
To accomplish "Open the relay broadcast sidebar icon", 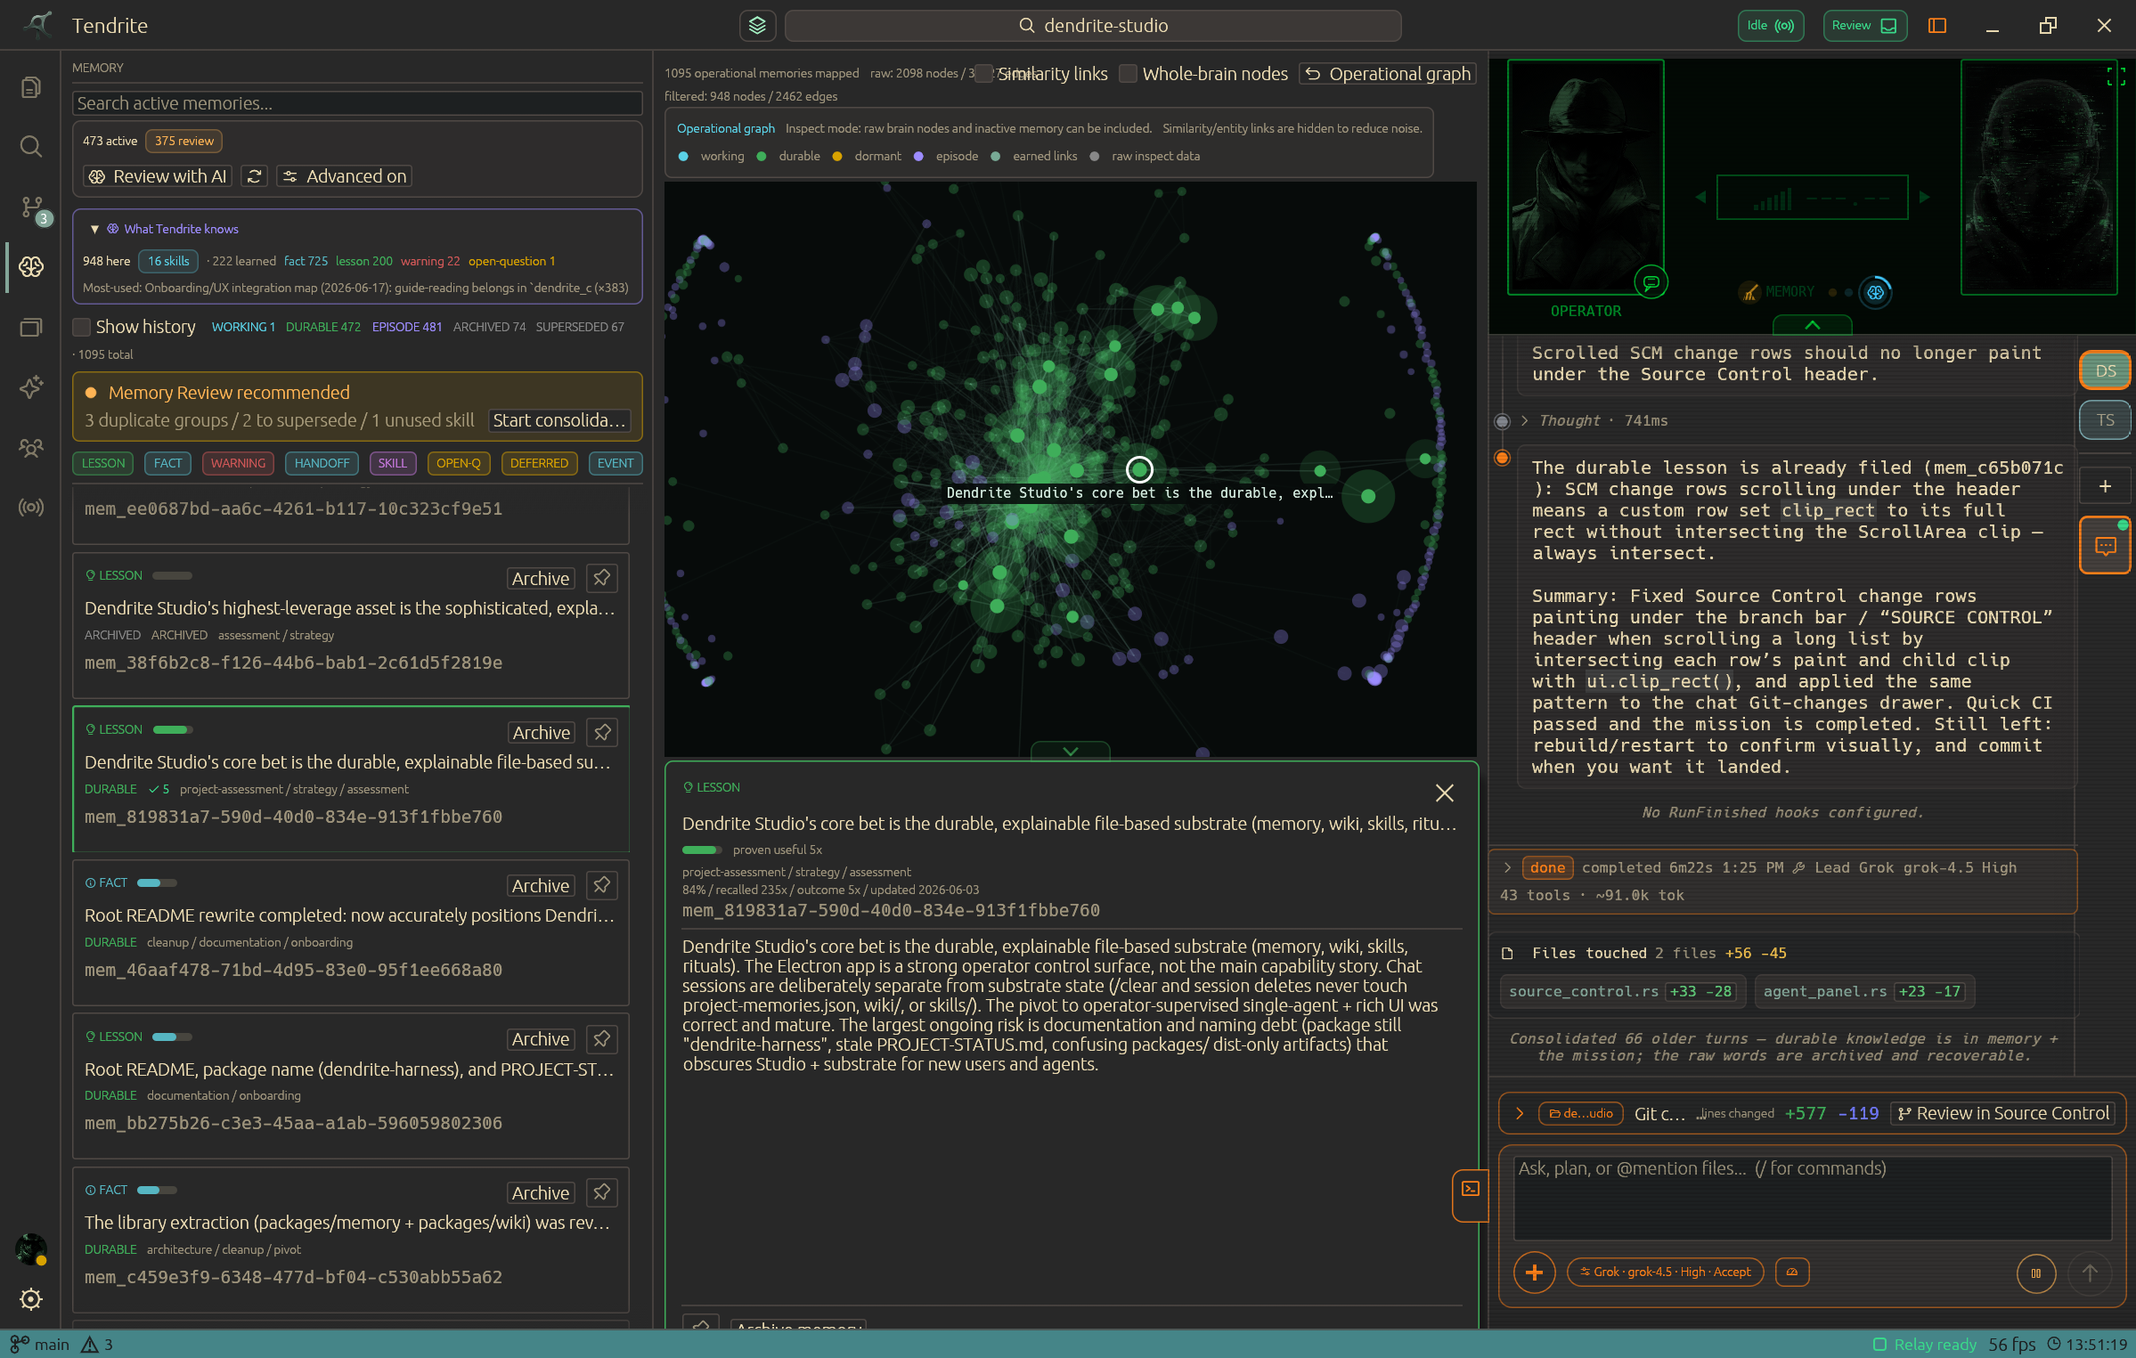I will tap(31, 508).
